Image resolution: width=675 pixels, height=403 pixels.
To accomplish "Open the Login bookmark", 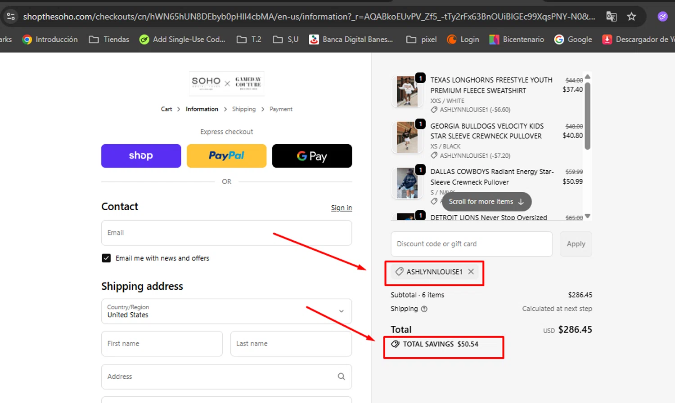I will point(463,40).
